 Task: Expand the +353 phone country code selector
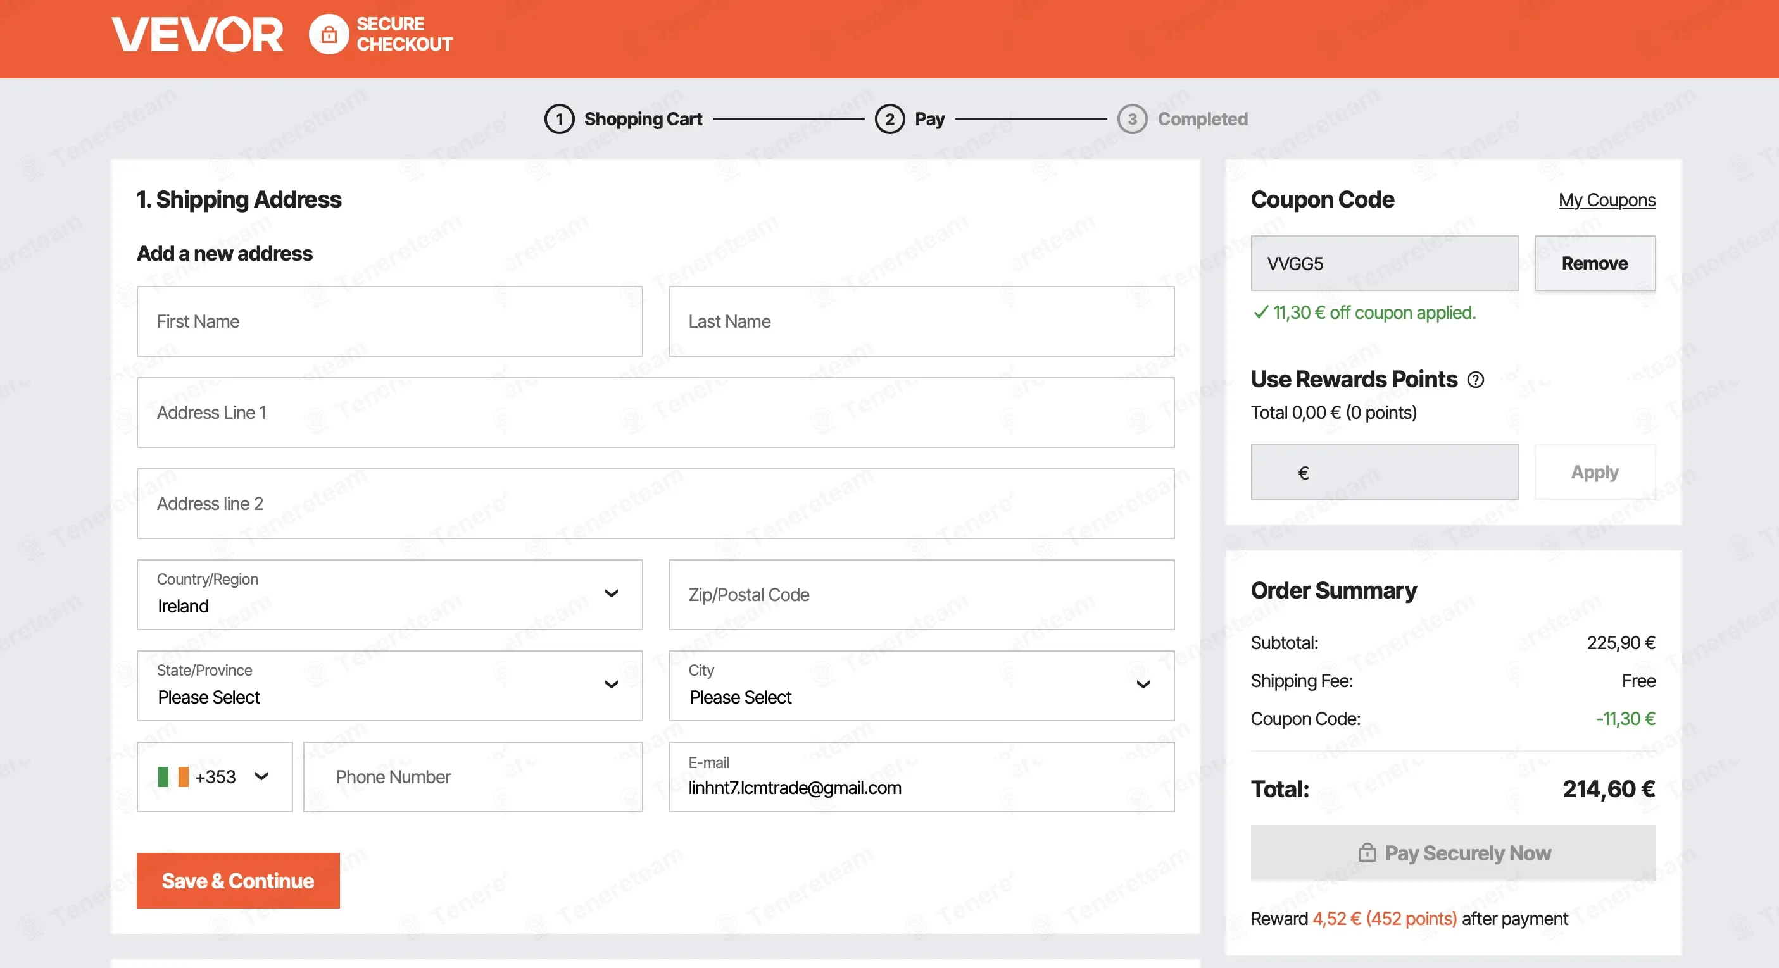pos(215,777)
